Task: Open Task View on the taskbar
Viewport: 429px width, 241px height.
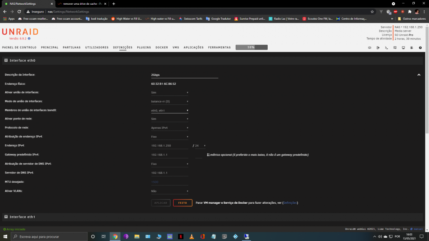Action: point(104,236)
